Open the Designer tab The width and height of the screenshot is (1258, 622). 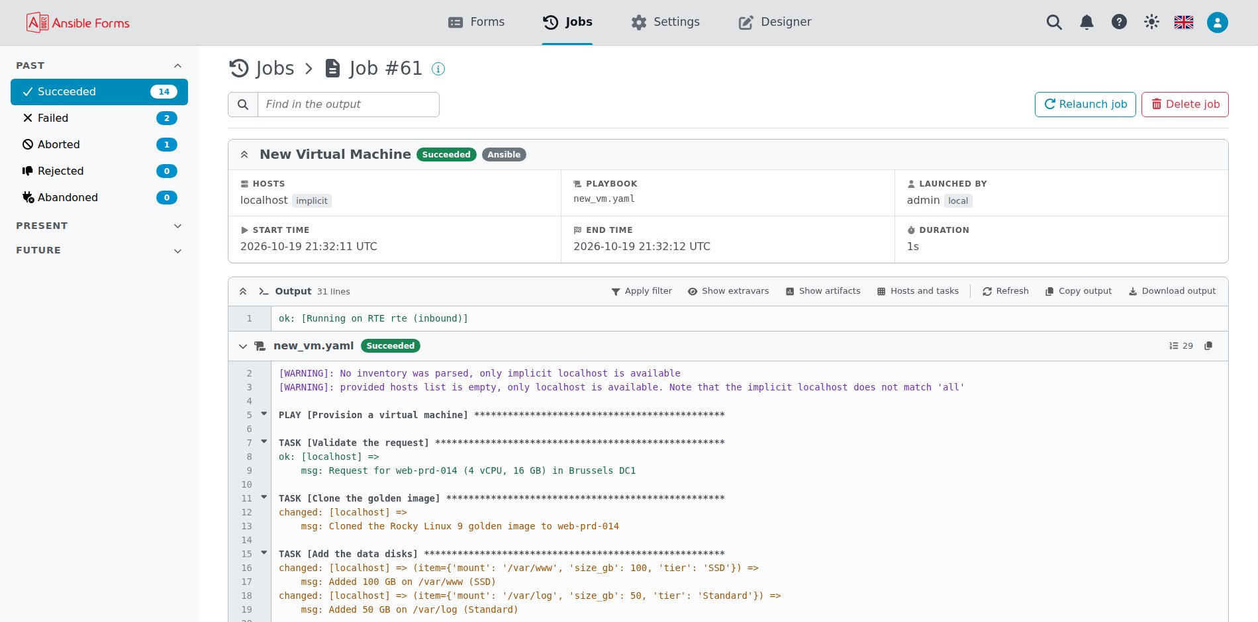[775, 22]
